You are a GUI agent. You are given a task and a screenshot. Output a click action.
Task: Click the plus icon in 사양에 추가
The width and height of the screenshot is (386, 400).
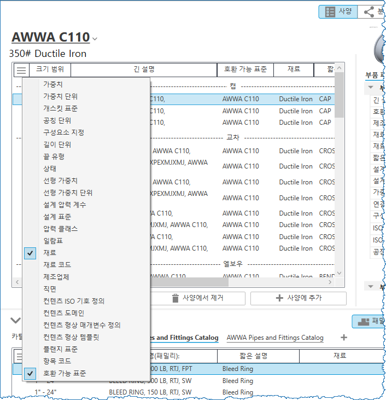tap(279, 298)
